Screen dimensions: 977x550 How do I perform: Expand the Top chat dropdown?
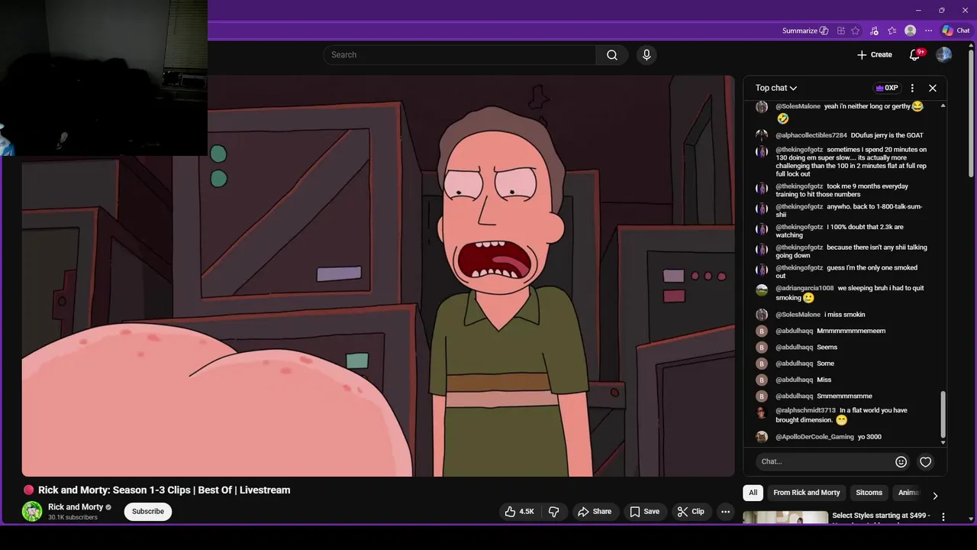pyautogui.click(x=775, y=88)
